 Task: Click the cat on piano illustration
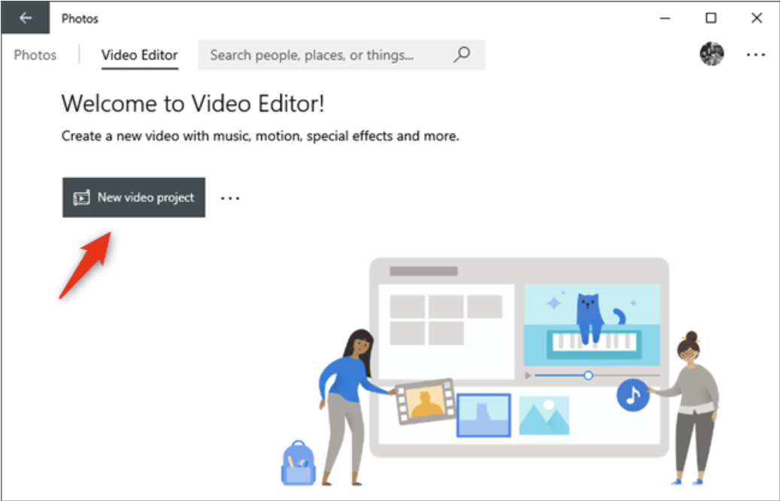click(591, 322)
